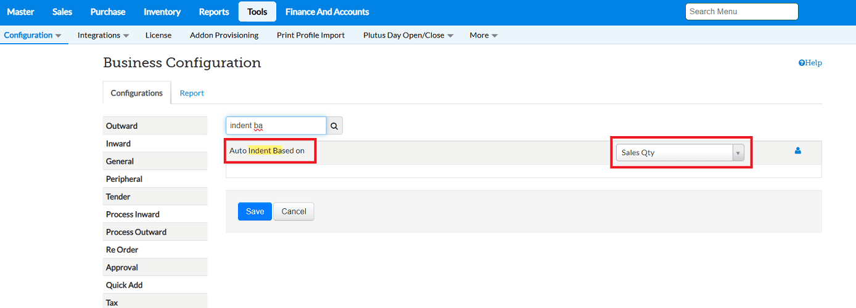The image size is (856, 308).
Task: Select the Re Order category
Action: coord(122,249)
